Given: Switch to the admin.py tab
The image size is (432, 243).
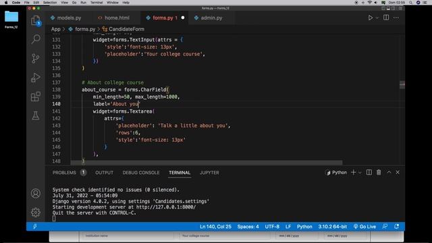Looking at the screenshot, I should pos(211,18).
